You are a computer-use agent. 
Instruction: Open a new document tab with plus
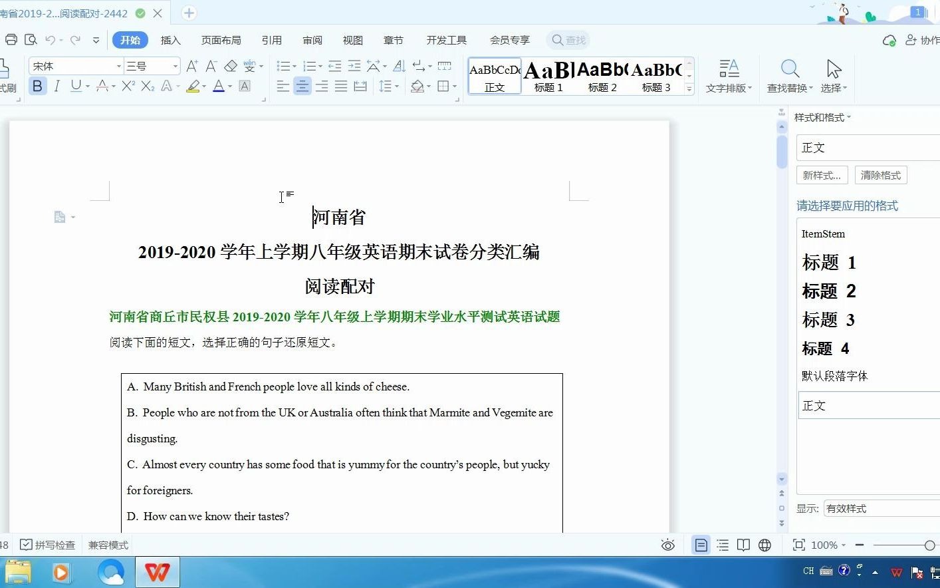click(x=189, y=13)
